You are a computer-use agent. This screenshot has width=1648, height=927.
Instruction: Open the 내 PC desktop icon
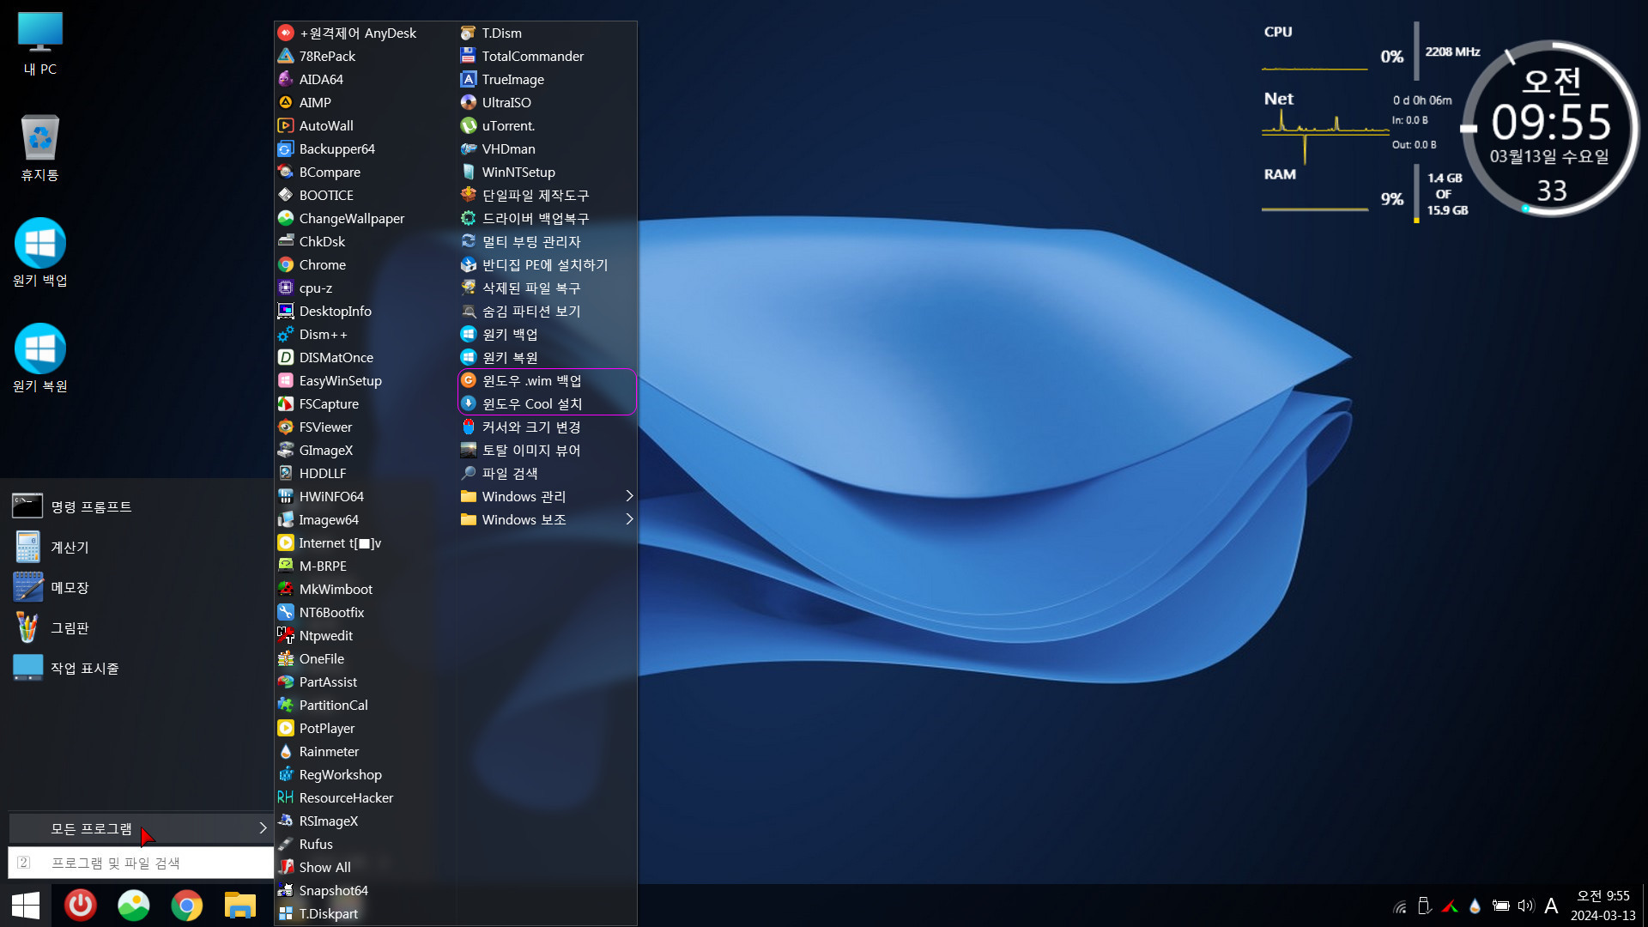tap(40, 43)
